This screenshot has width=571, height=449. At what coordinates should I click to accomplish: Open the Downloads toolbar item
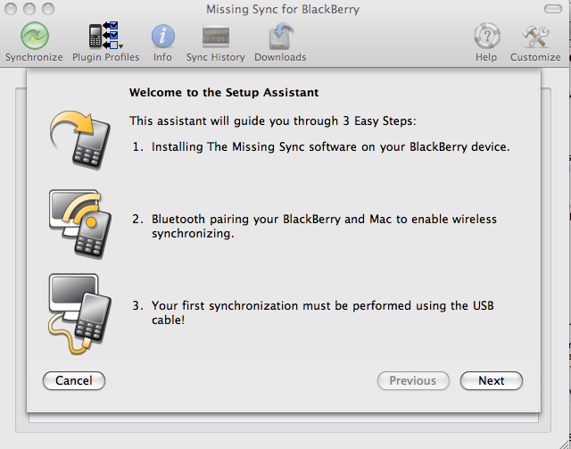tap(280, 37)
